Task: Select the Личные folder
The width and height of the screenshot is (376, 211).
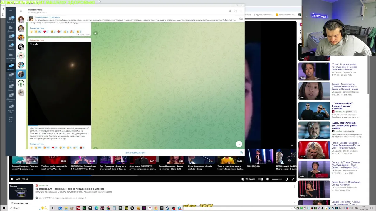Action: coord(11,29)
